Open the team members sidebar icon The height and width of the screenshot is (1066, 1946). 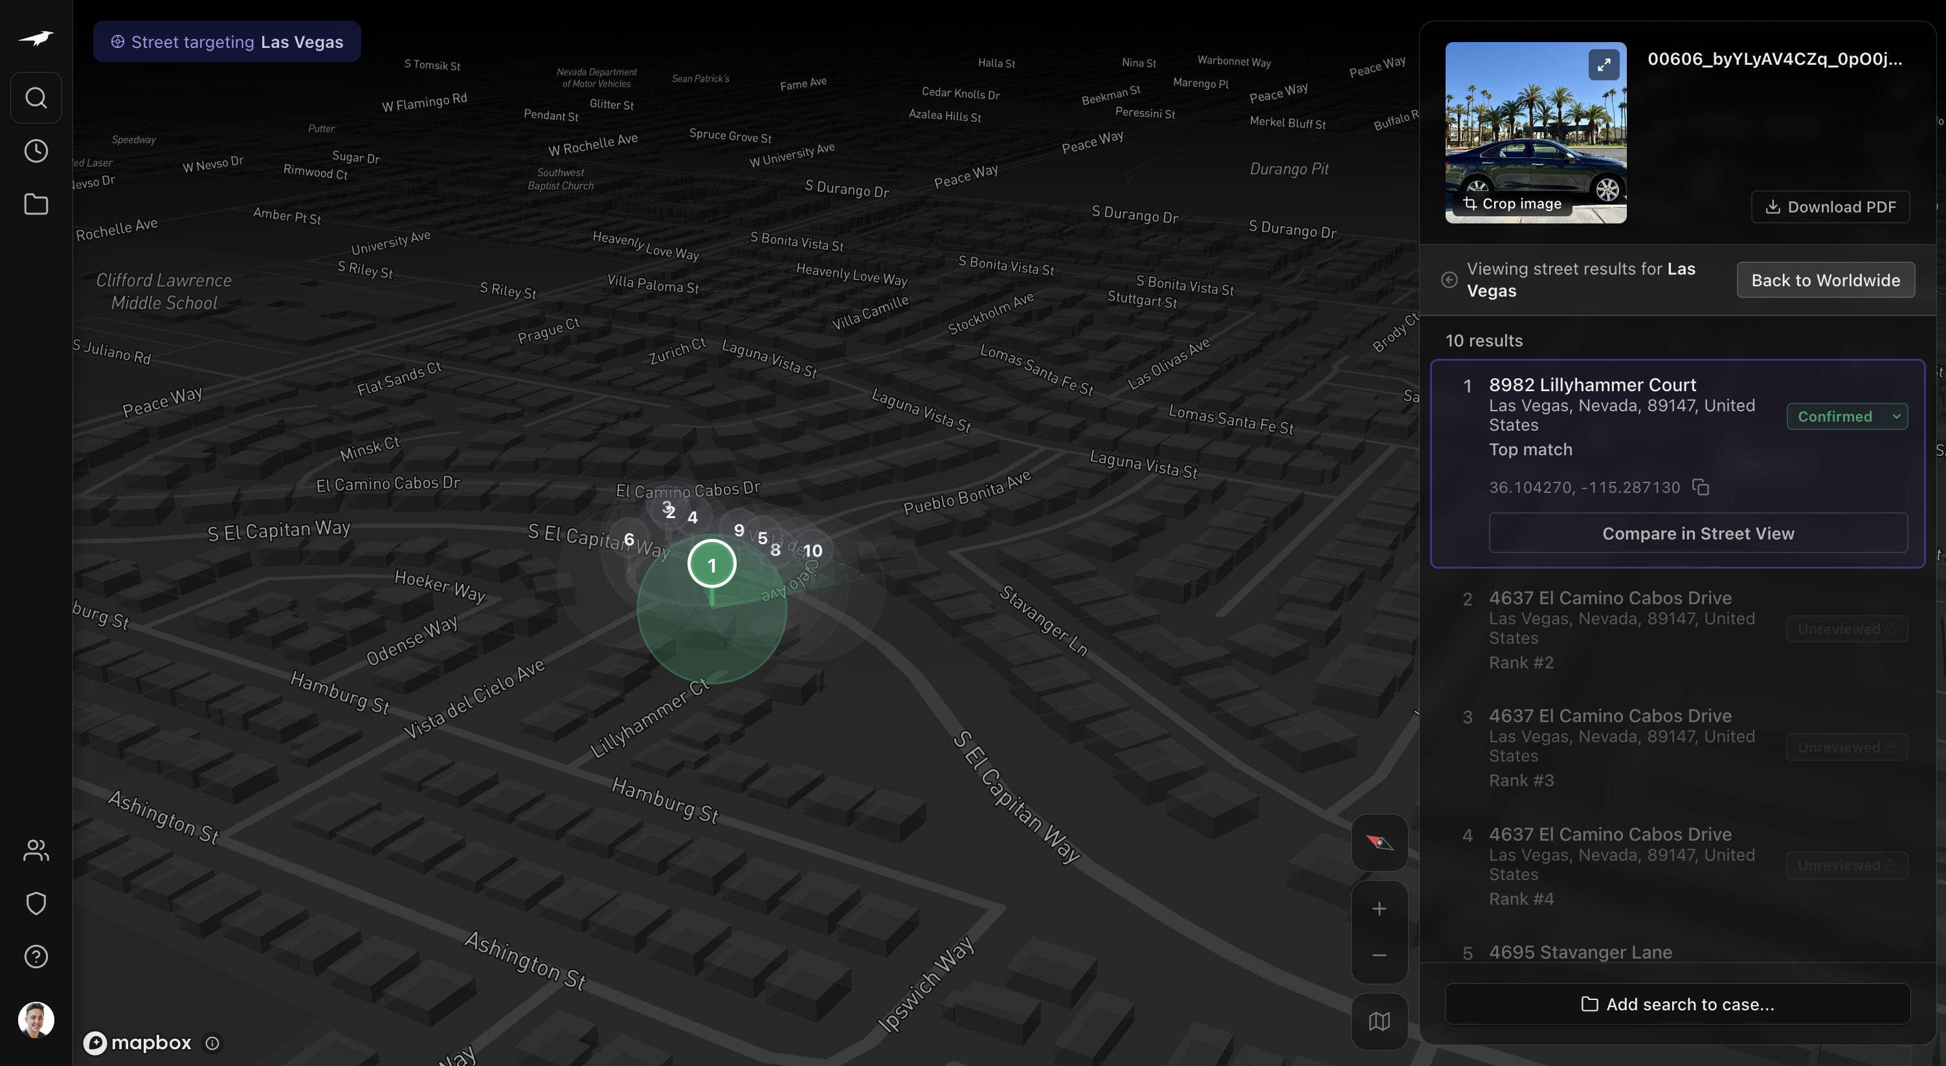[x=35, y=850]
